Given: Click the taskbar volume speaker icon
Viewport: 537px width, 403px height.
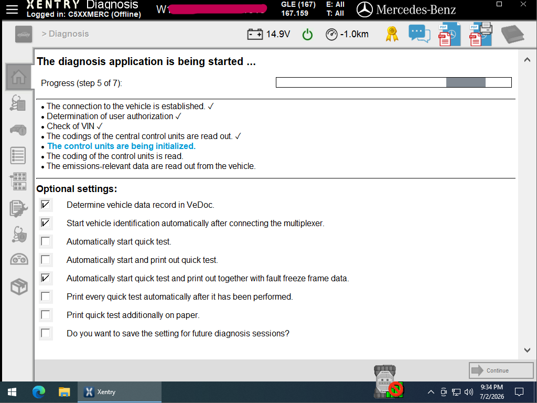Looking at the screenshot, I should [x=469, y=392].
